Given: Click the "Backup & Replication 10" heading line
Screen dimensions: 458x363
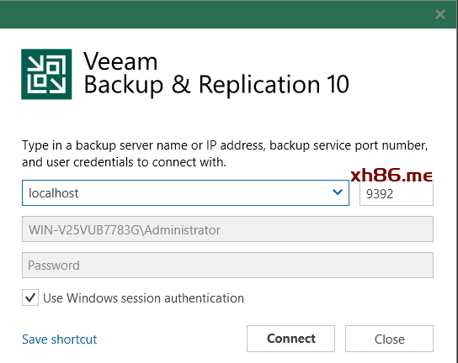Looking at the screenshot, I should (x=216, y=85).
